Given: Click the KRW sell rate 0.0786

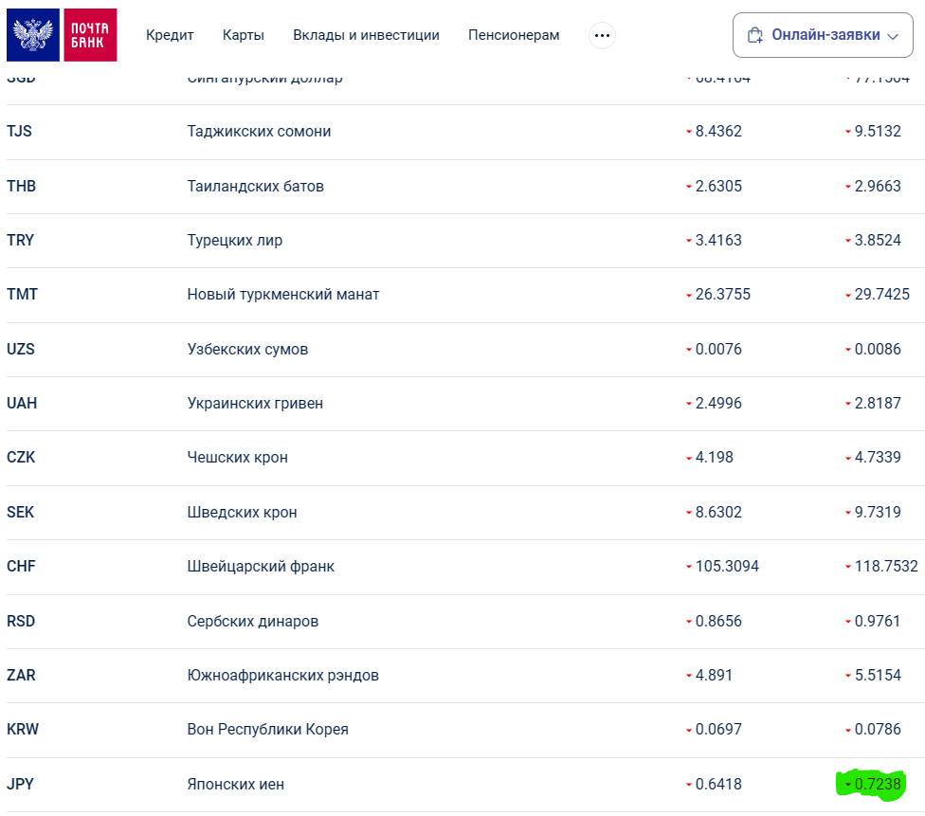Looking at the screenshot, I should point(878,730).
